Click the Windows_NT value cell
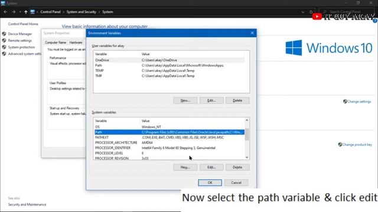This screenshot has width=378, height=212. (x=151, y=127)
